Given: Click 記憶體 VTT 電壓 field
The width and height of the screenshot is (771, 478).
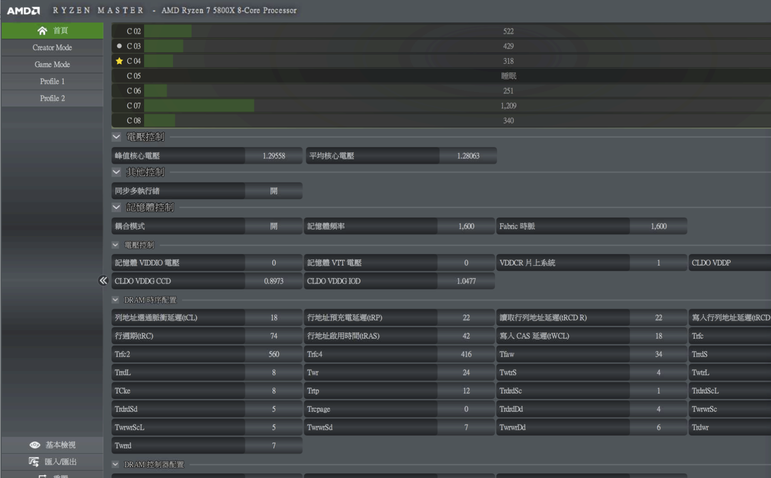Looking at the screenshot, I should 399,263.
